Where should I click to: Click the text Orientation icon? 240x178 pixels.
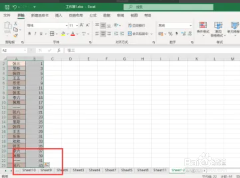(x=116, y=25)
